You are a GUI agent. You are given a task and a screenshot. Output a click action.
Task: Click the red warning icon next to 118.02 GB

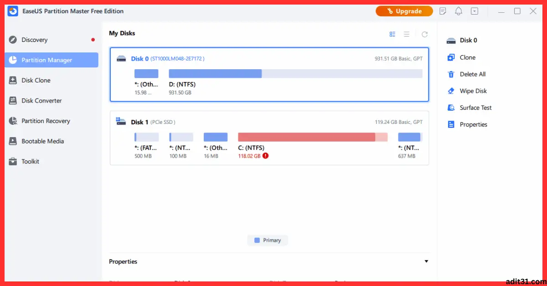(266, 156)
